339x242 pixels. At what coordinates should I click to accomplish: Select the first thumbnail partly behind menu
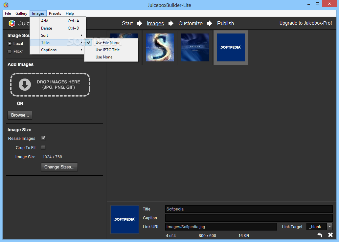click(x=124, y=36)
